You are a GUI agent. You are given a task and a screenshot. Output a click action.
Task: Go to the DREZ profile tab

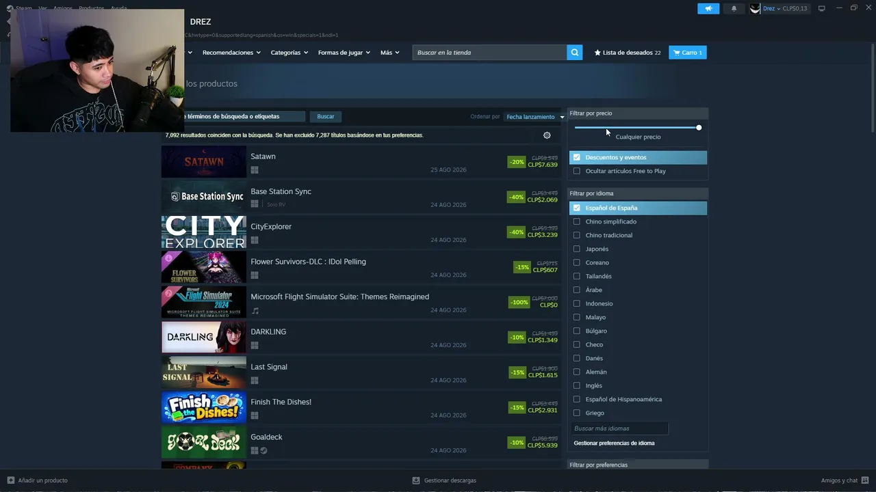tap(201, 22)
